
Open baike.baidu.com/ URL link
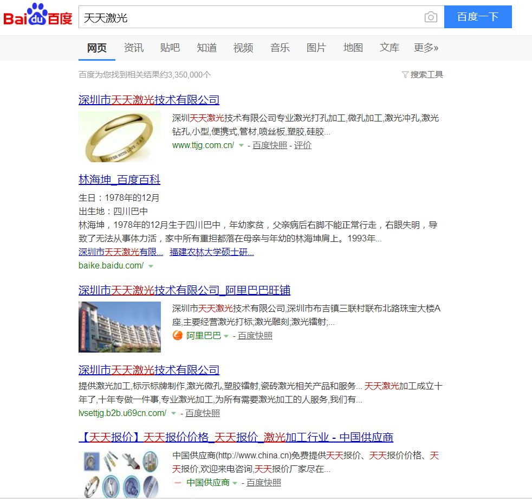(111, 266)
